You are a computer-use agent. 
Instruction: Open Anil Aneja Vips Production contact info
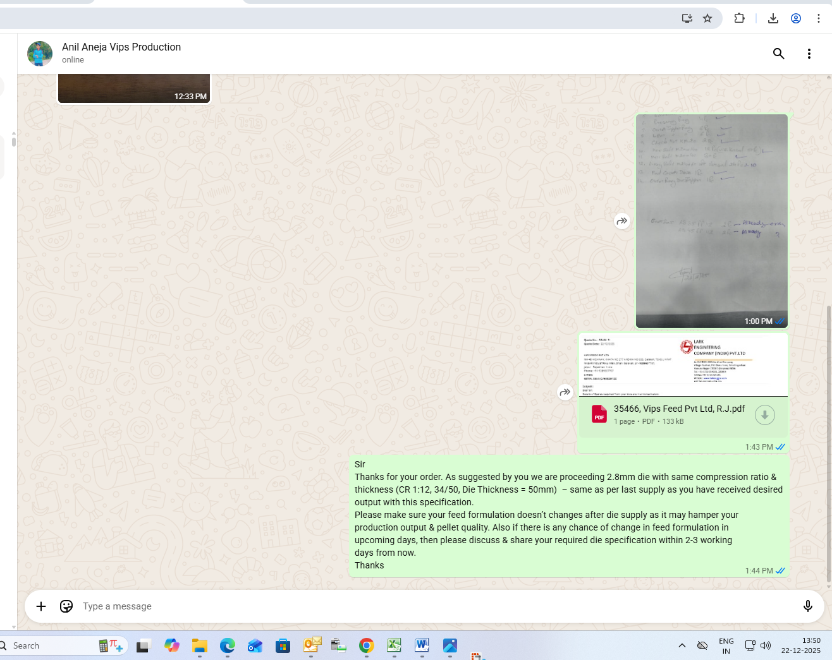coord(121,47)
